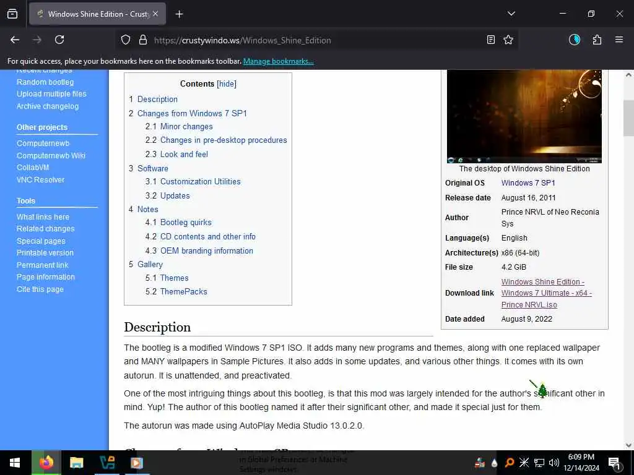Open the notification center icon
634x475 pixels.
(615, 463)
